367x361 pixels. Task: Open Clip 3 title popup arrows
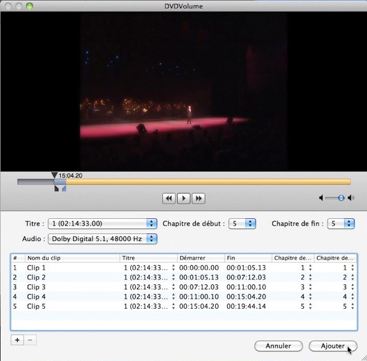173,287
